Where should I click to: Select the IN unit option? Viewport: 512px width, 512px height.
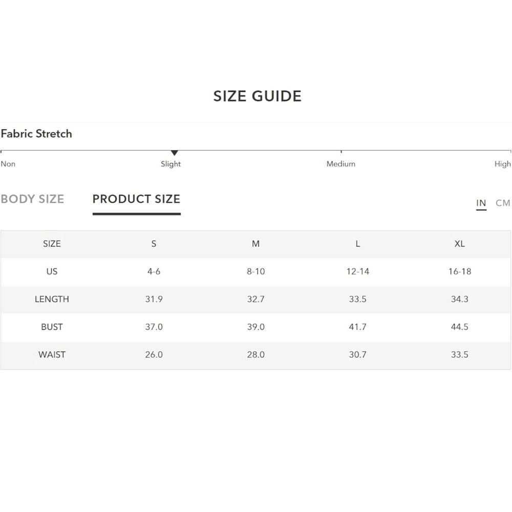481,203
